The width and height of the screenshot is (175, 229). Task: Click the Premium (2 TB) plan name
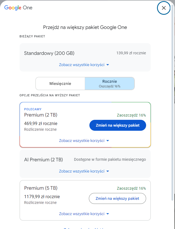pos(41,115)
